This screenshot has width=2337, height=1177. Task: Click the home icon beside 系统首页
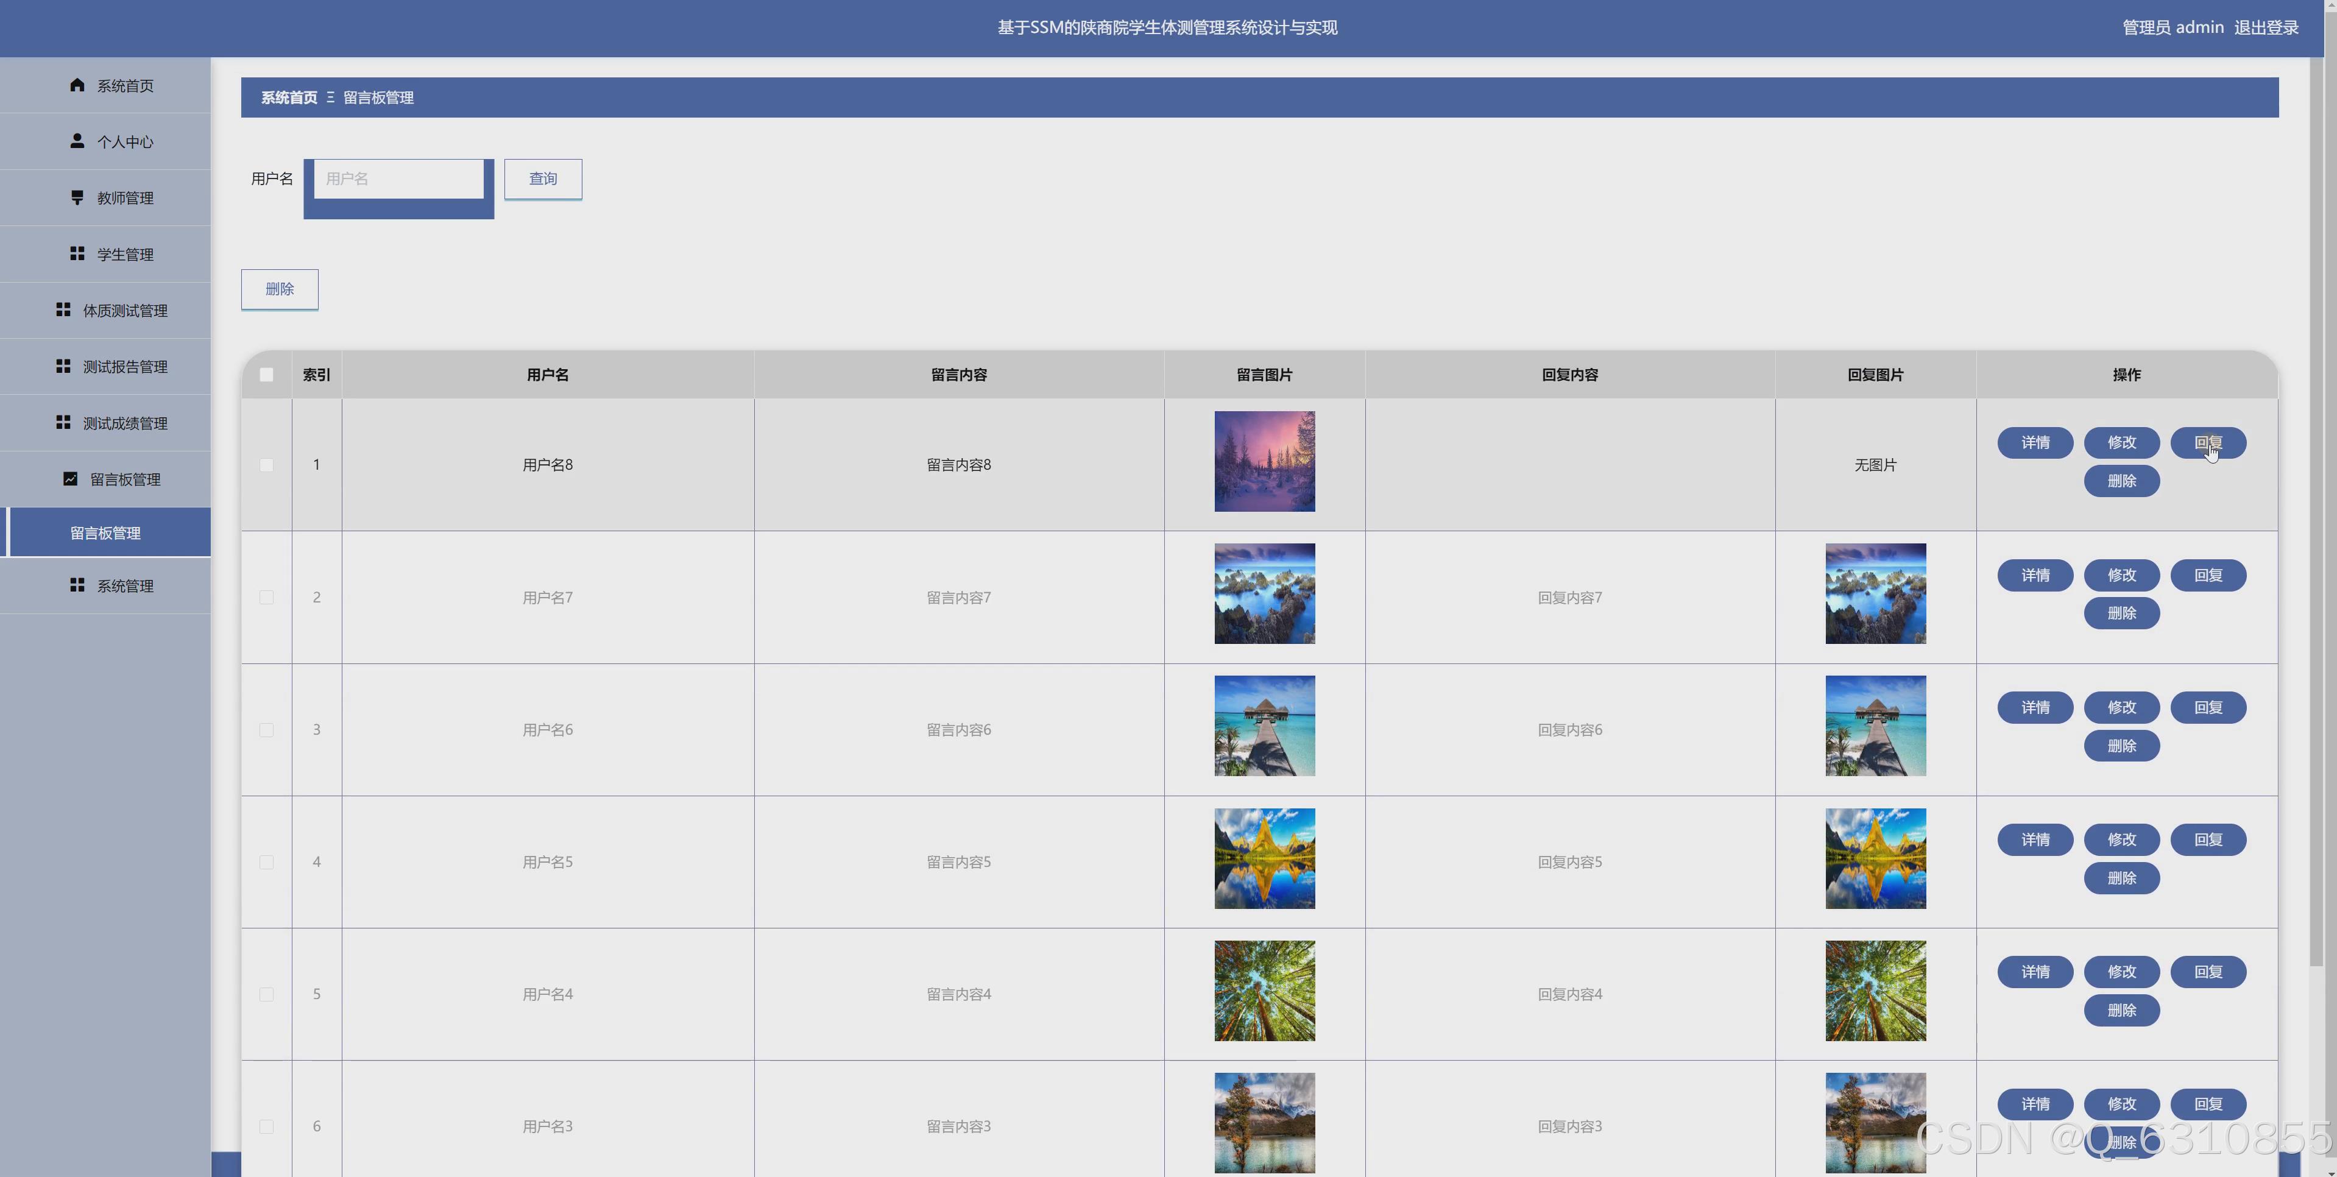[77, 85]
